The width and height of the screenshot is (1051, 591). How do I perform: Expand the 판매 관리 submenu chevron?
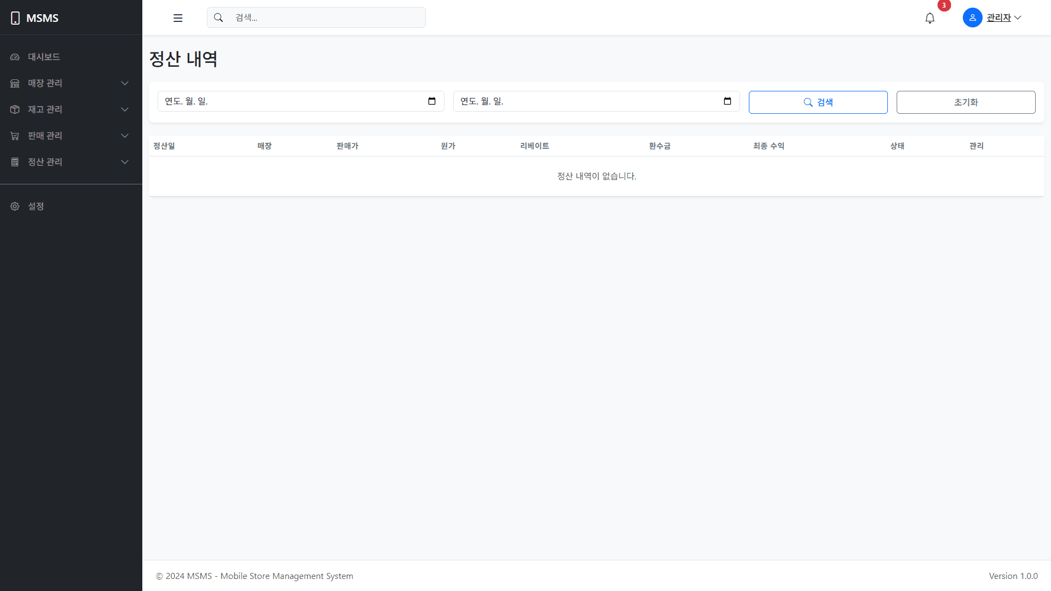[125, 136]
